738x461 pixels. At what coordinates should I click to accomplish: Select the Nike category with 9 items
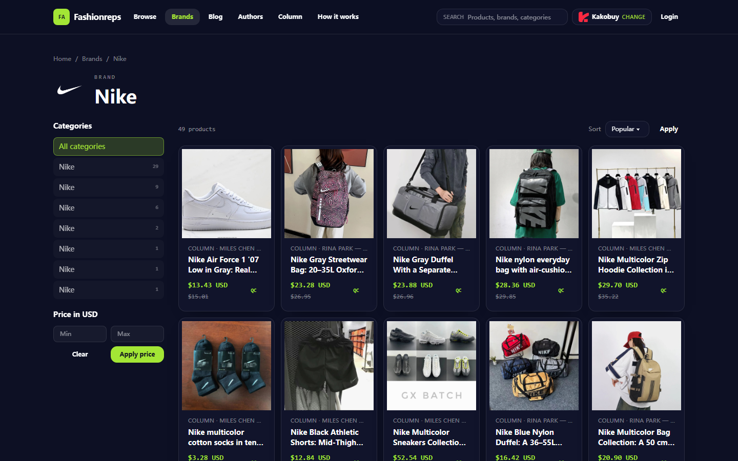tap(109, 187)
